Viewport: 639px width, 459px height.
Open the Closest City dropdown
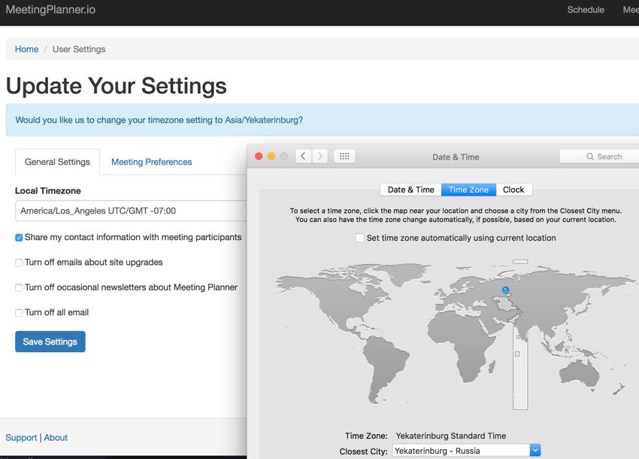(x=535, y=451)
